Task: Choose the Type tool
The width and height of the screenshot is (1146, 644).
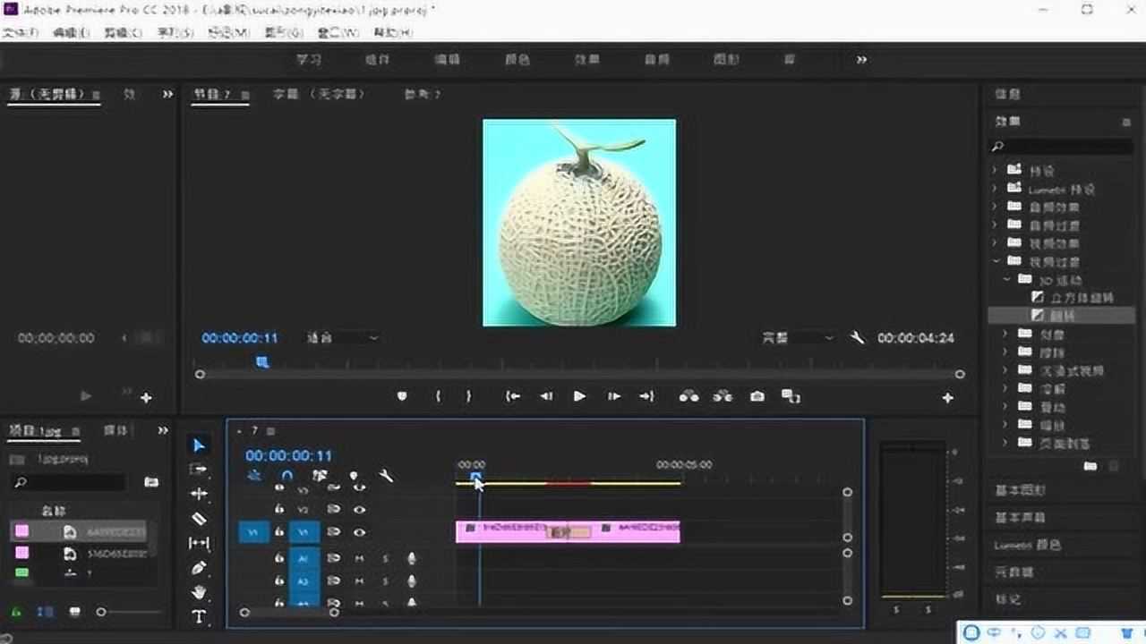Action: [199, 616]
